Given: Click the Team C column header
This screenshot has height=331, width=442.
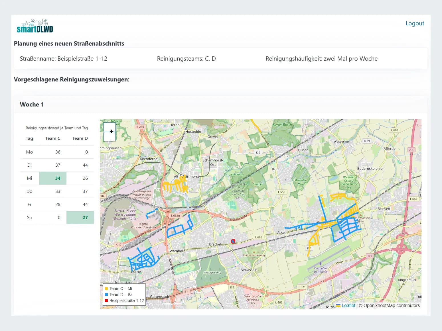Looking at the screenshot, I should (53, 138).
